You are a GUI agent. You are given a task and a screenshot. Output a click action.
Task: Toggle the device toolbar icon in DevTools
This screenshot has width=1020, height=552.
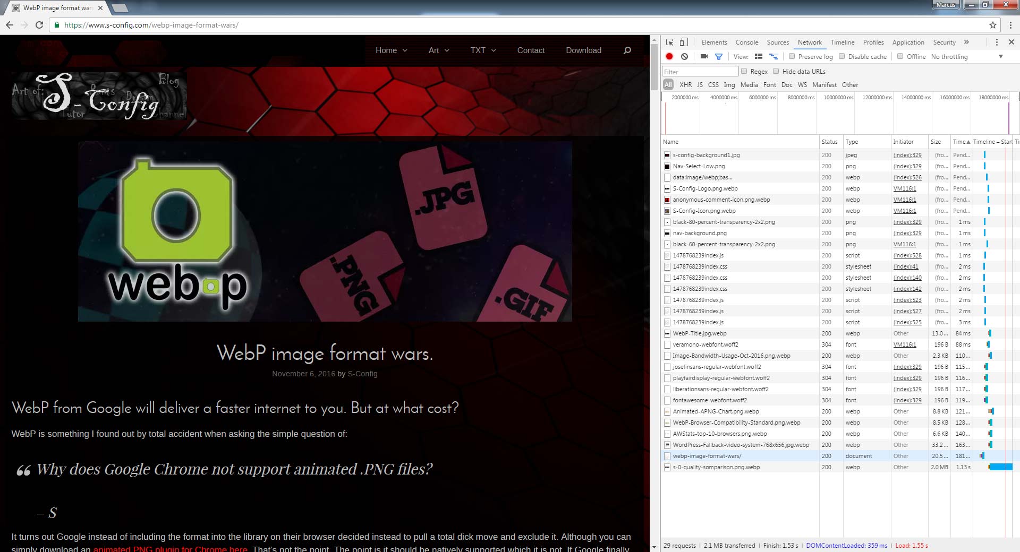[684, 42]
